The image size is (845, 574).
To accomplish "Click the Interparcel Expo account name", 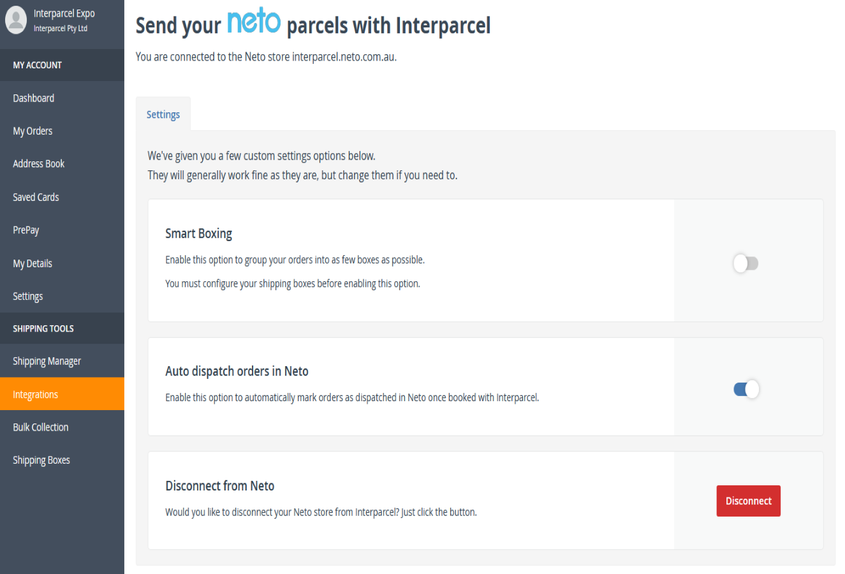I will click(64, 12).
